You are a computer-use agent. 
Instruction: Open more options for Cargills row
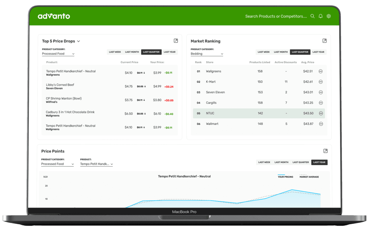321,103
